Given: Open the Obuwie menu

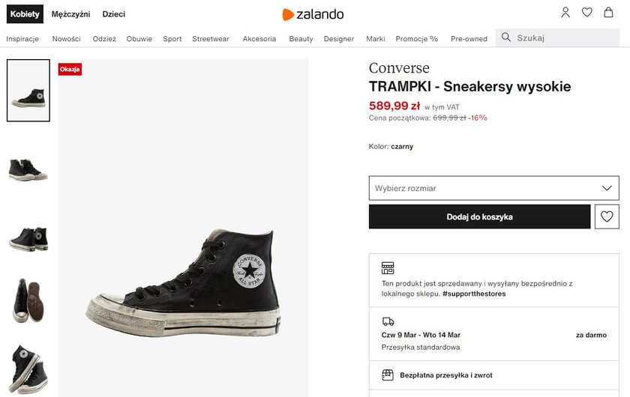Looking at the screenshot, I should (x=139, y=39).
